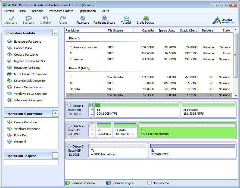This screenshot has width=240, height=188.
Task: Click Creare Partizione link
Action: tap(25, 122)
